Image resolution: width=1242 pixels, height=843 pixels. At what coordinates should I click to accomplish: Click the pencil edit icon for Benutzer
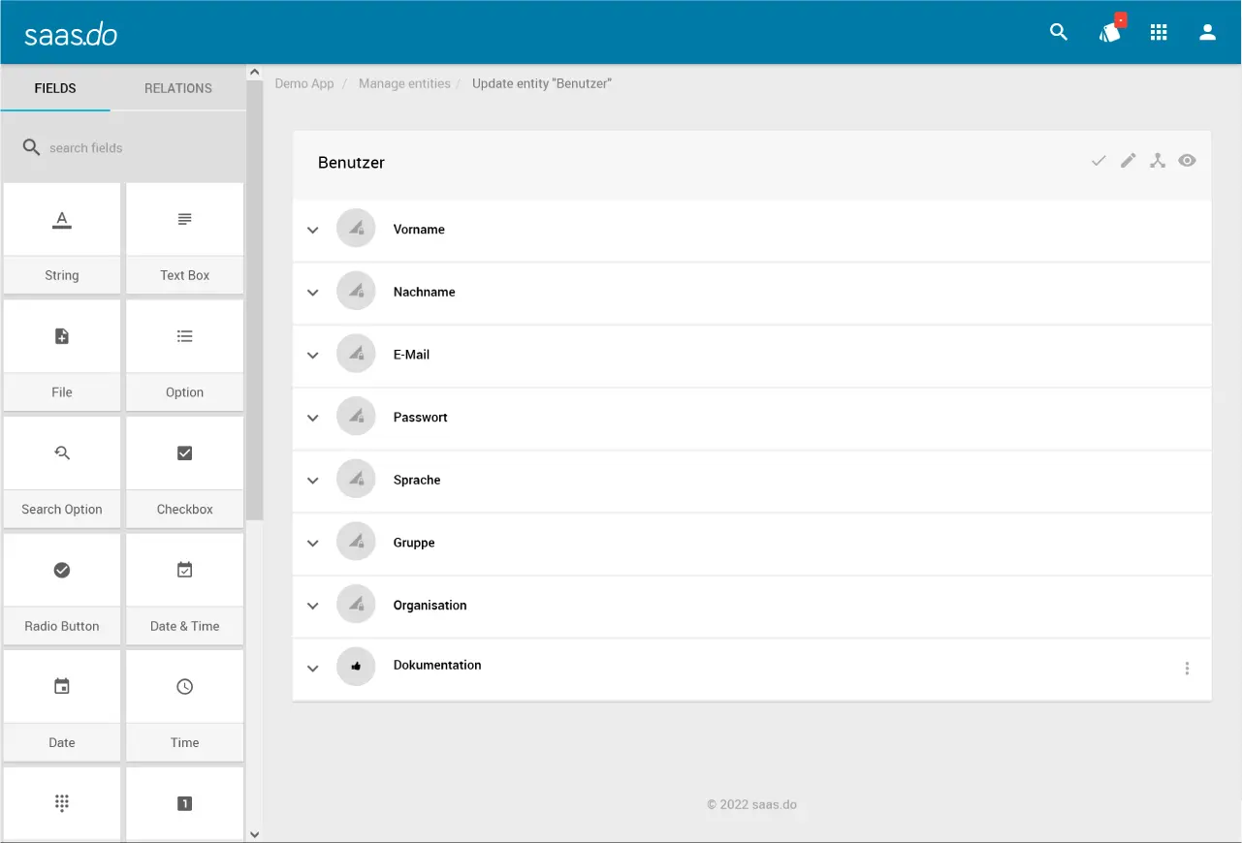tap(1128, 161)
